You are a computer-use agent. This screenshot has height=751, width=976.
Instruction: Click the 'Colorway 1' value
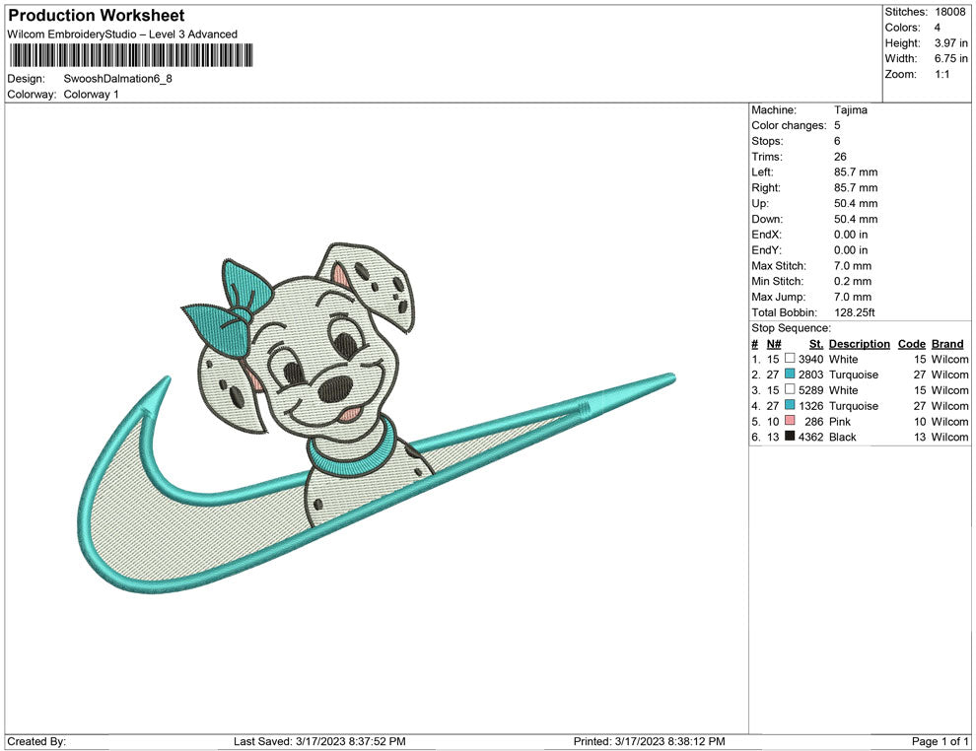91,95
